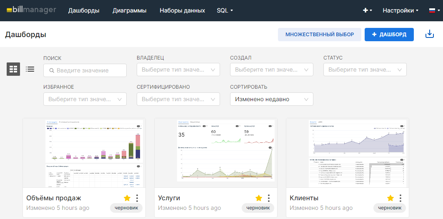Open the ВЛАДЕЛЕЦ filter dropdown
Viewport: 443px width, 219px height.
(x=178, y=70)
